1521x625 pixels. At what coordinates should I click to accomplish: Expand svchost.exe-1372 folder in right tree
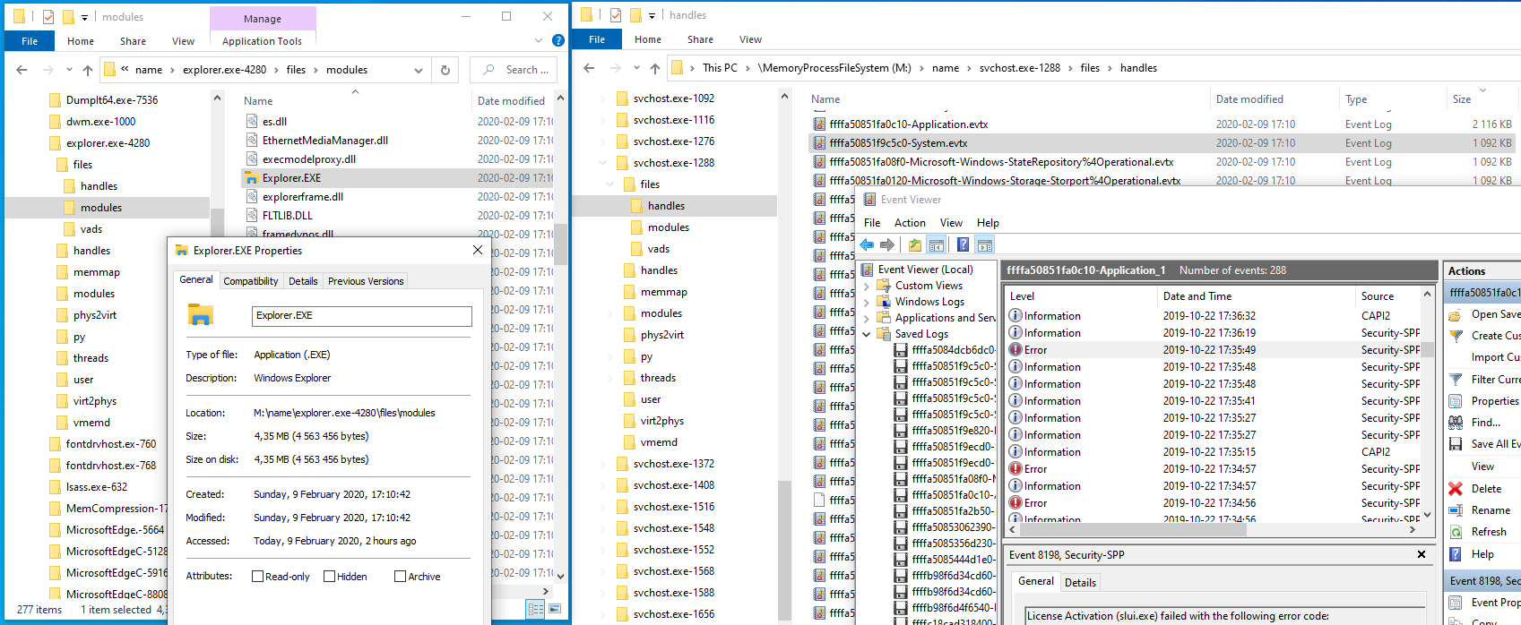(x=602, y=464)
